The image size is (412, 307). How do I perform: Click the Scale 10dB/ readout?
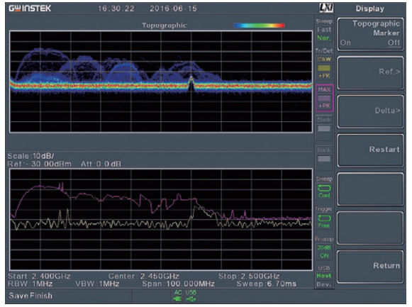coord(30,156)
